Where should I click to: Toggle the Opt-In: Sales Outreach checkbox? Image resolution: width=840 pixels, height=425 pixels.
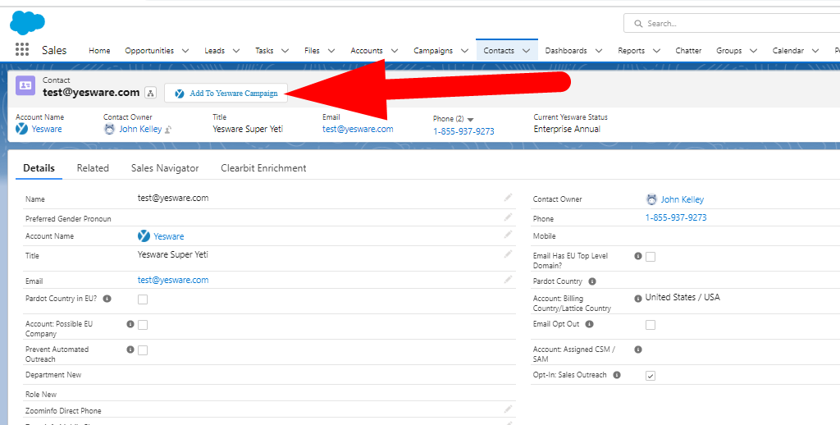pos(651,376)
